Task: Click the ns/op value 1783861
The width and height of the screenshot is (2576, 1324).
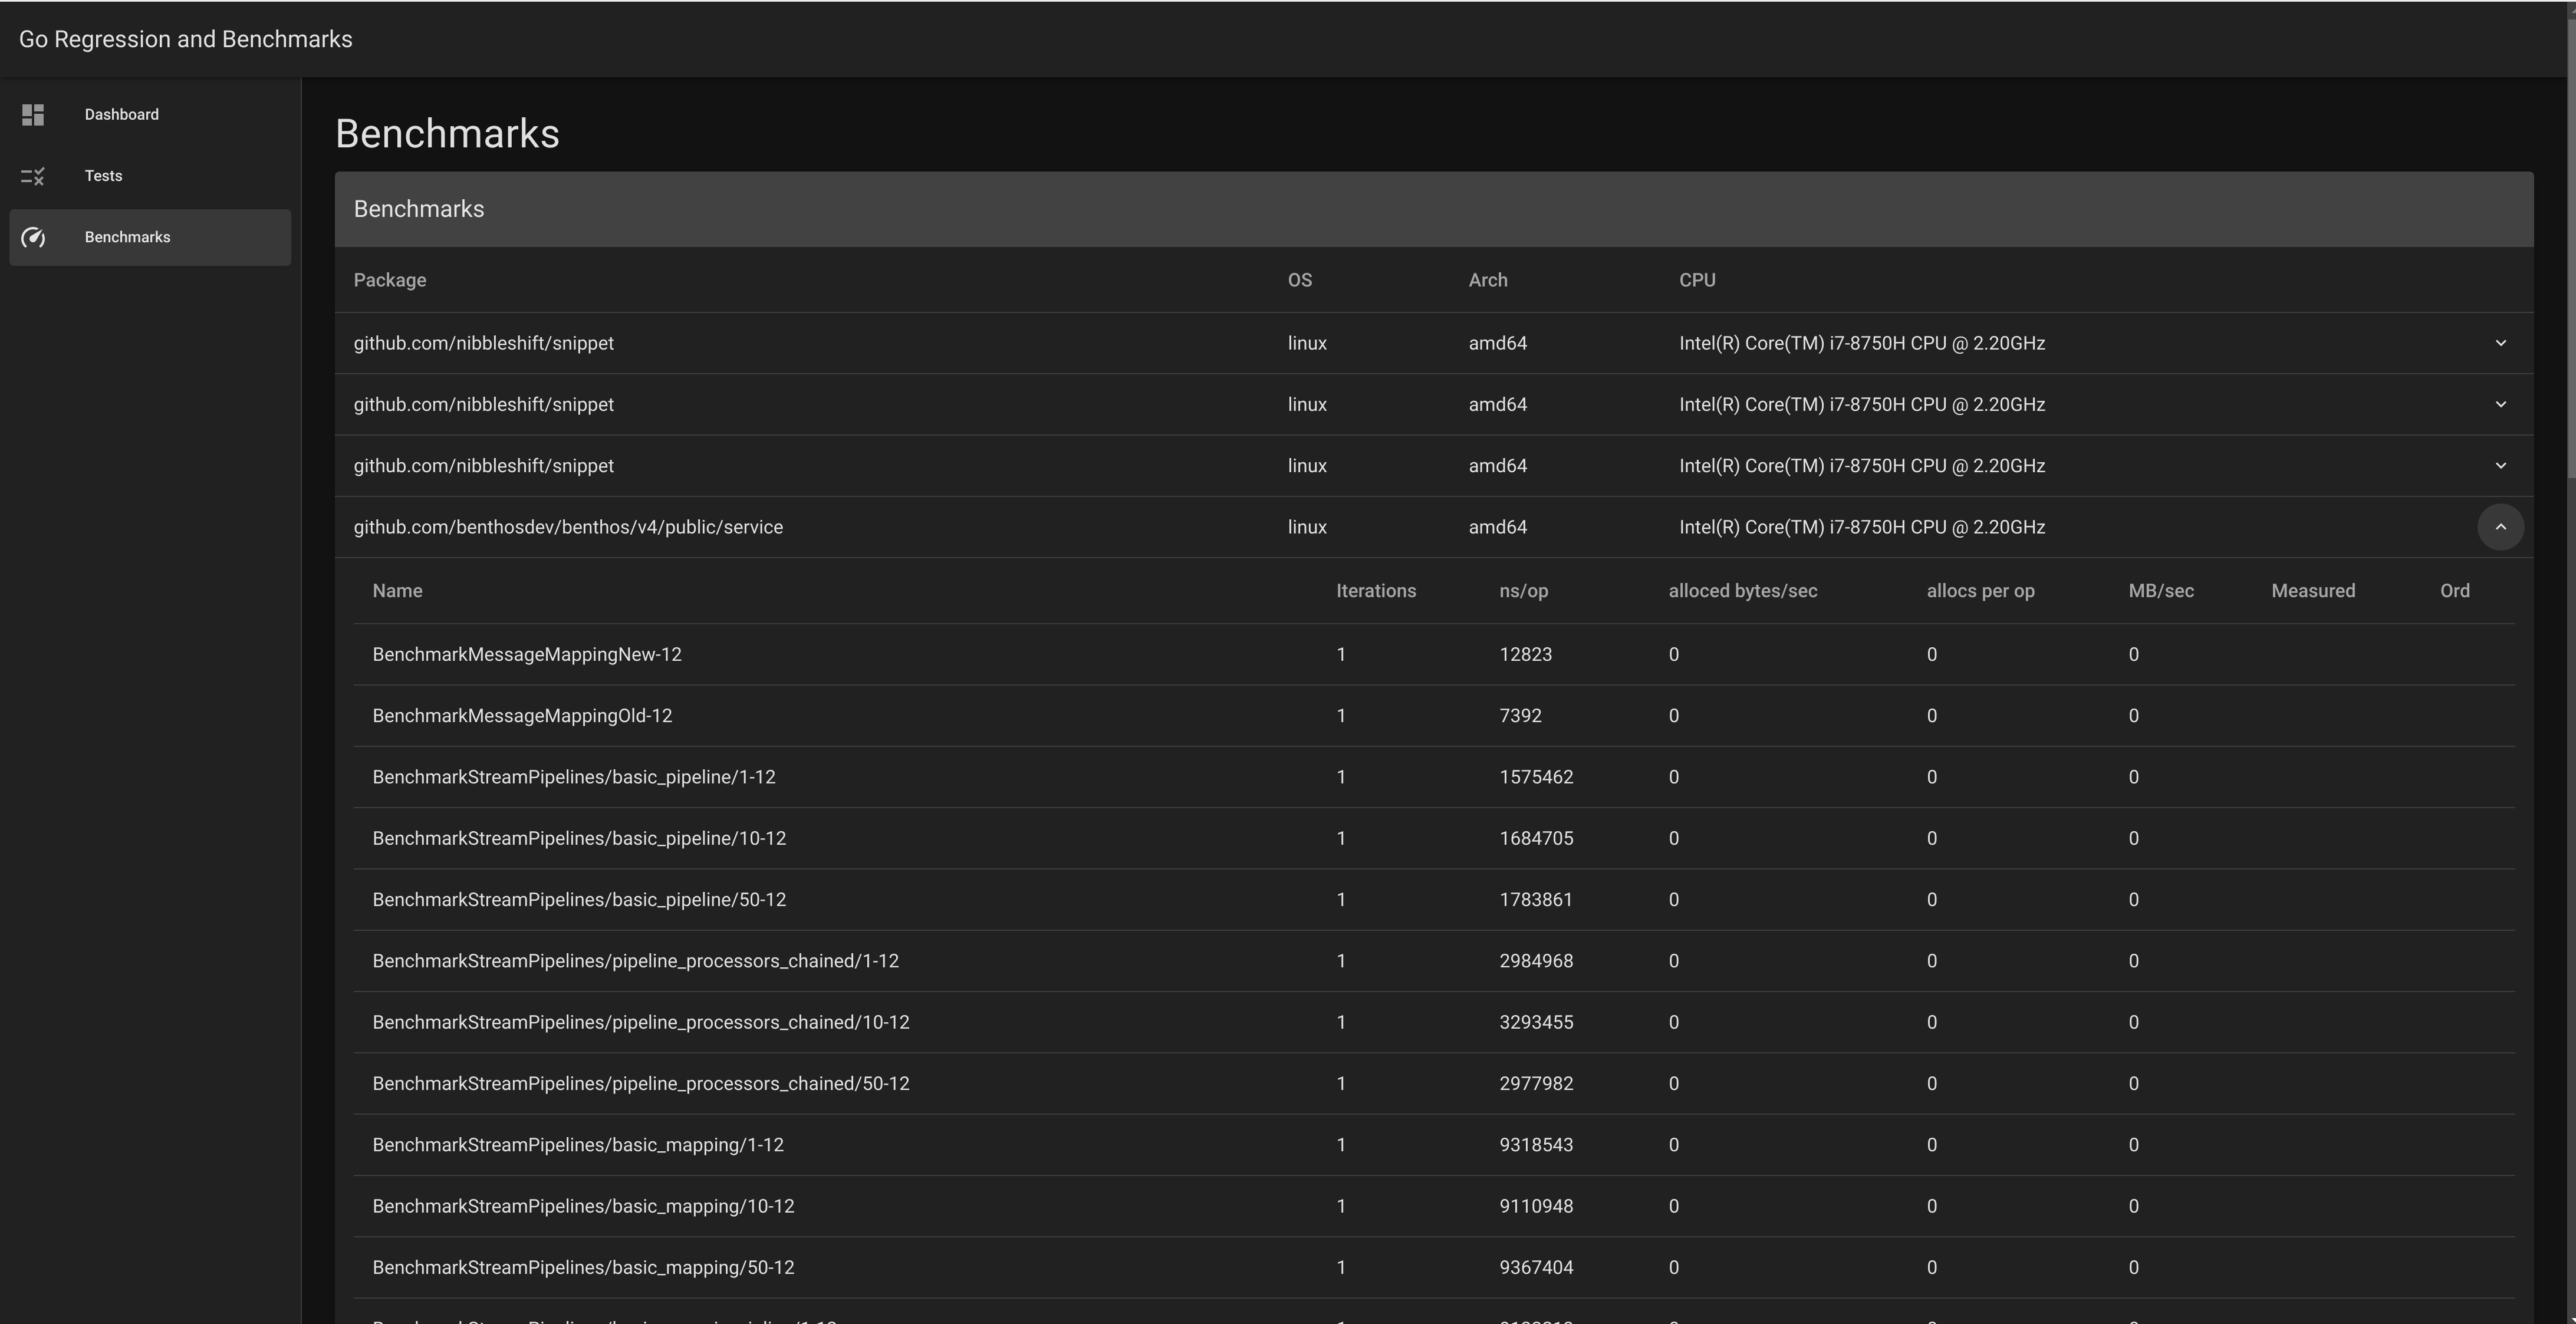Action: coord(1536,900)
